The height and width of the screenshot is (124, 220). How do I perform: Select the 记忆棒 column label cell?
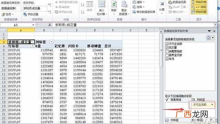pyautogui.click(x=60, y=46)
